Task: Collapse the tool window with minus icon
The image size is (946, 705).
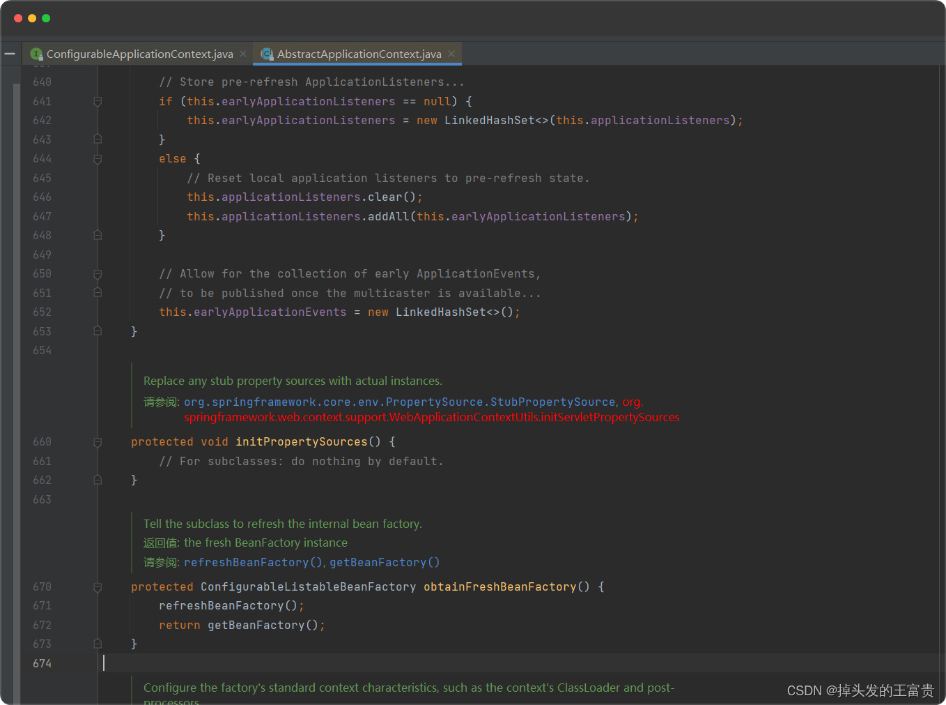Action: coord(10,54)
